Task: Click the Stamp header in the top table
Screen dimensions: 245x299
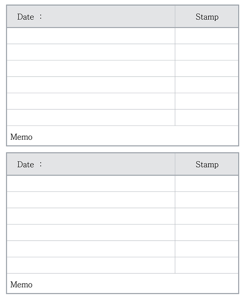Action: click(x=207, y=17)
